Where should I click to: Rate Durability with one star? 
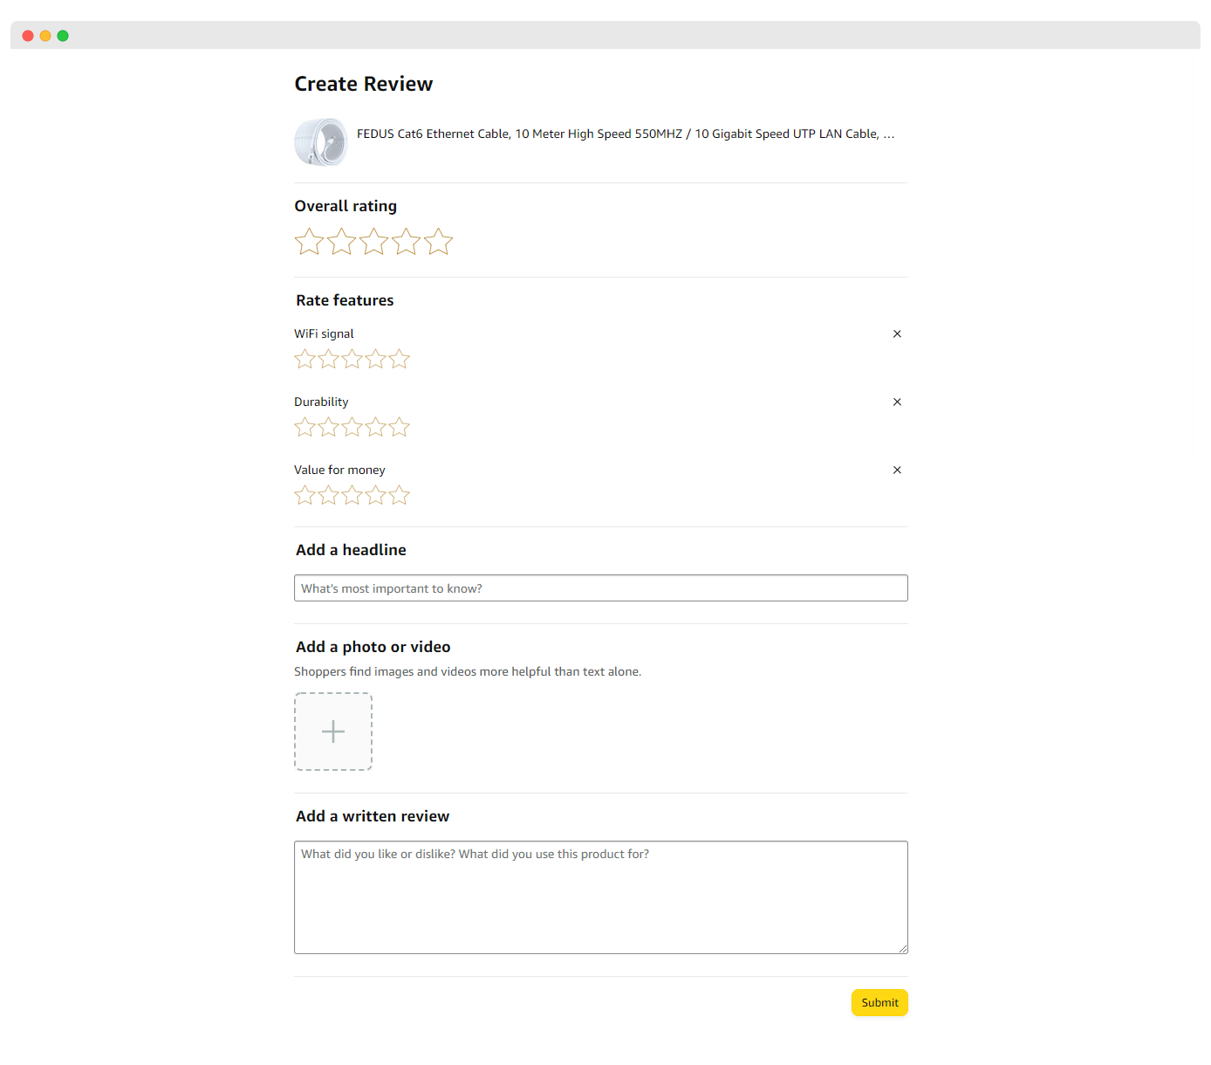pos(304,427)
